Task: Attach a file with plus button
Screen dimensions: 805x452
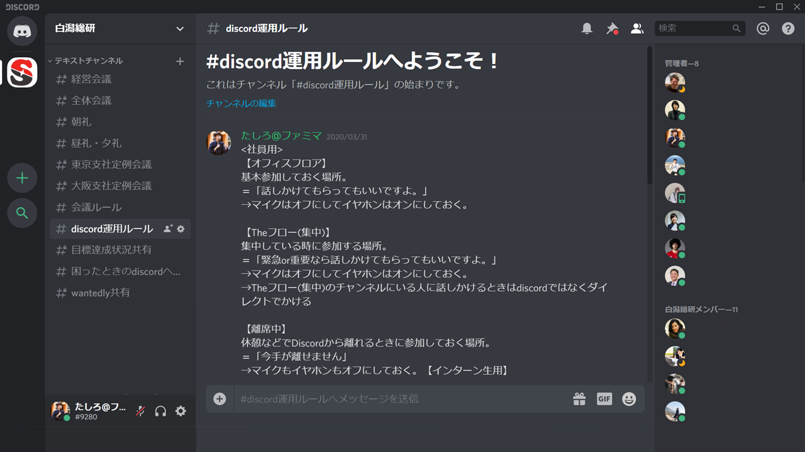Action: [219, 399]
